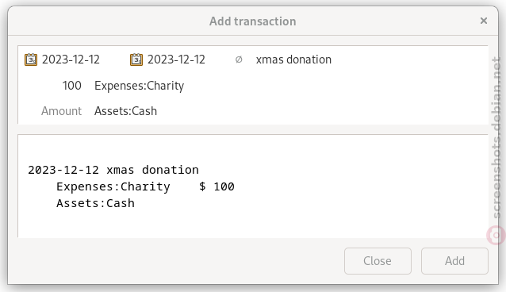This screenshot has height=292, width=506.
Task: Click the empty Amount placeholder field
Action: click(61, 111)
